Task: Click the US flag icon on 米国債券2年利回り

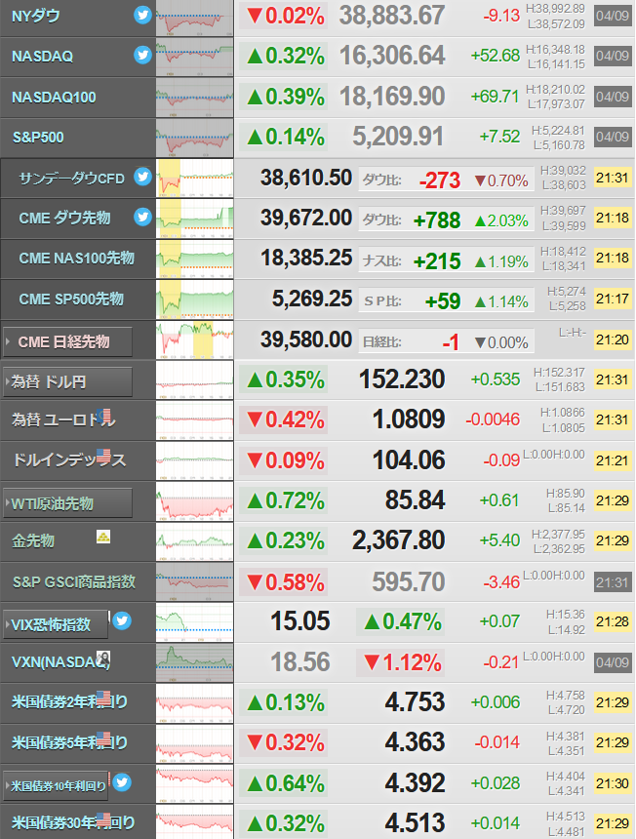Action: (x=103, y=698)
